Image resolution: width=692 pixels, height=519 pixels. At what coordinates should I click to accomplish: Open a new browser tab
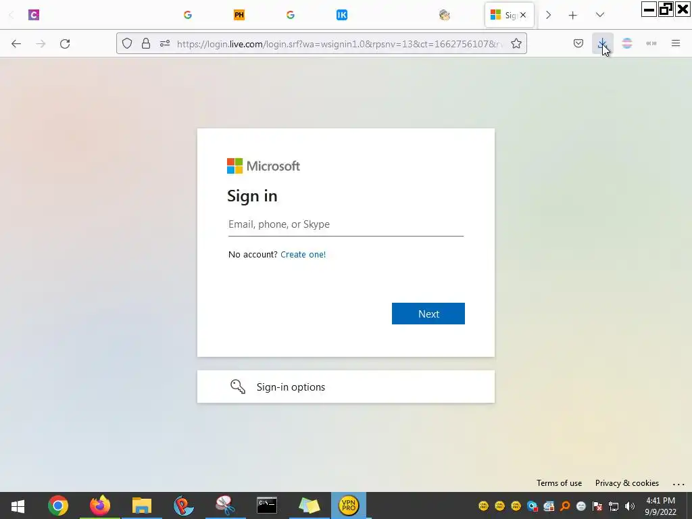(572, 16)
